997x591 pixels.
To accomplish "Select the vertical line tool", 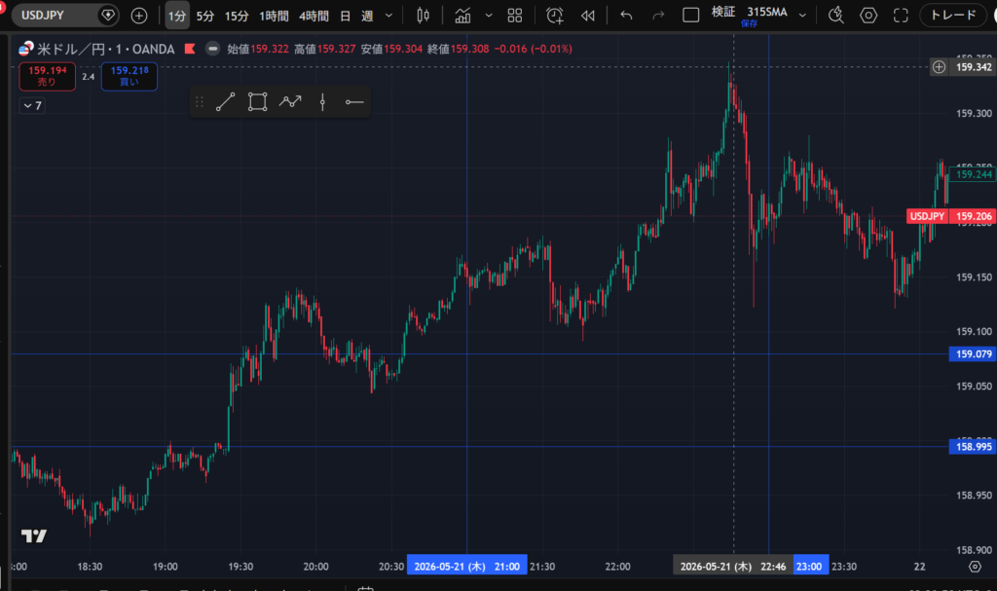I will point(322,102).
